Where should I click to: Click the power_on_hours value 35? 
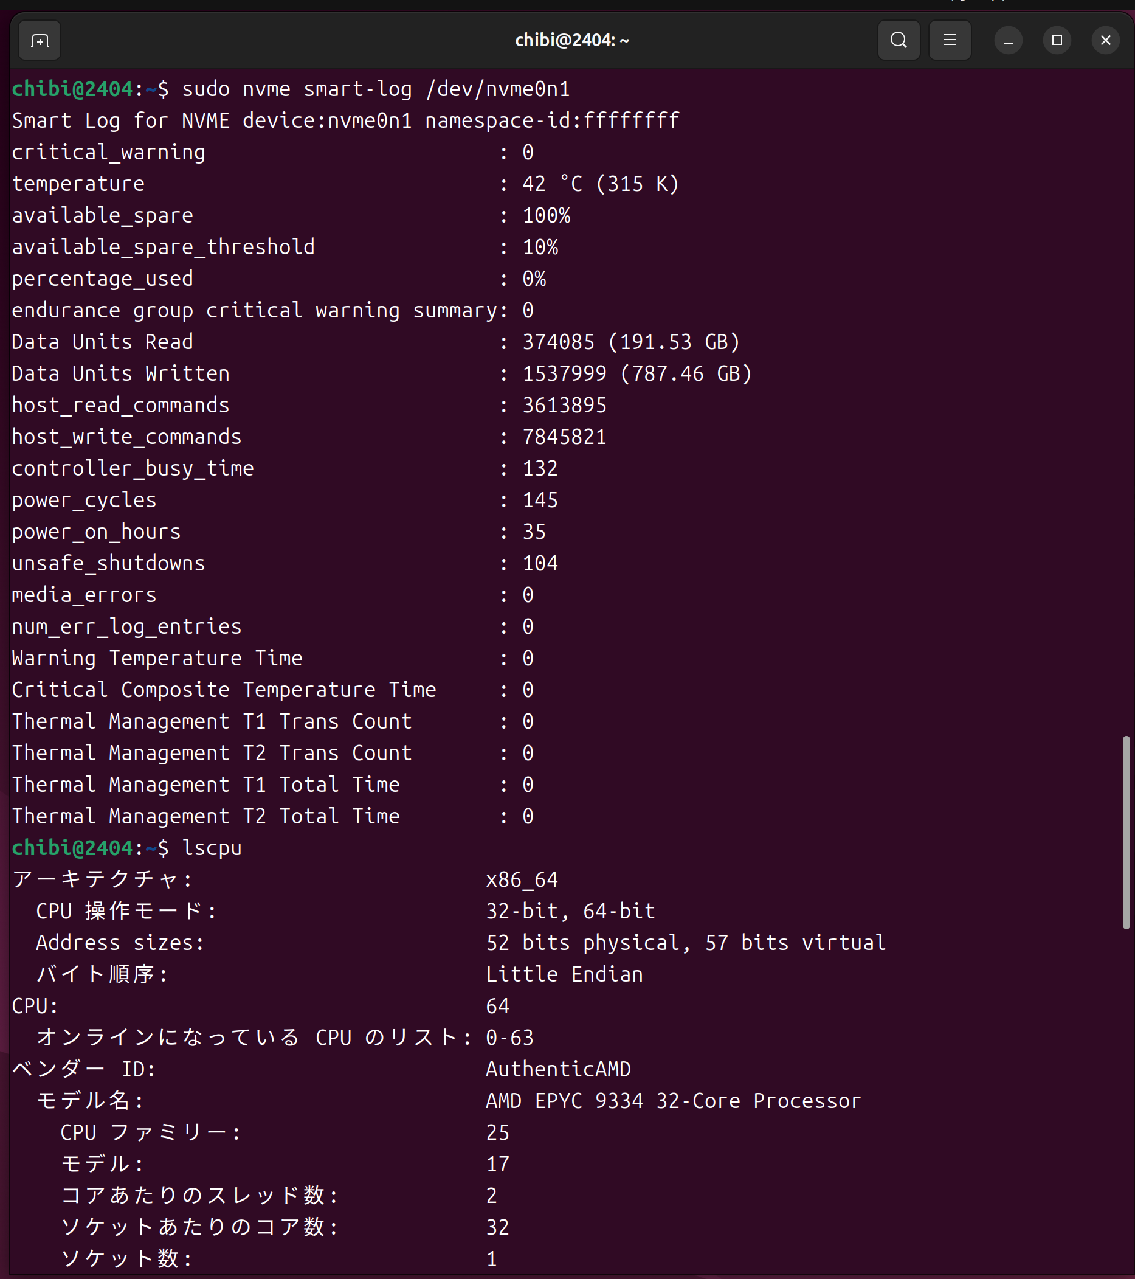(x=534, y=532)
